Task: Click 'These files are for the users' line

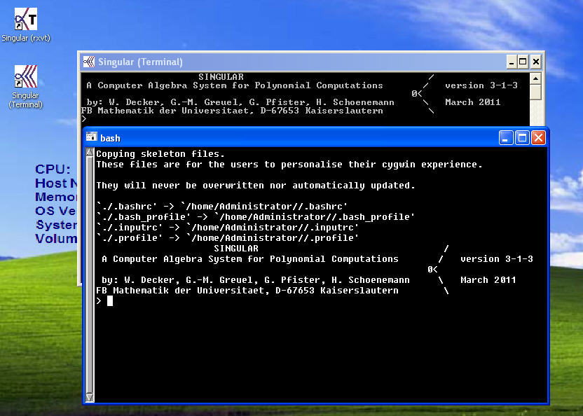Action: pos(289,165)
